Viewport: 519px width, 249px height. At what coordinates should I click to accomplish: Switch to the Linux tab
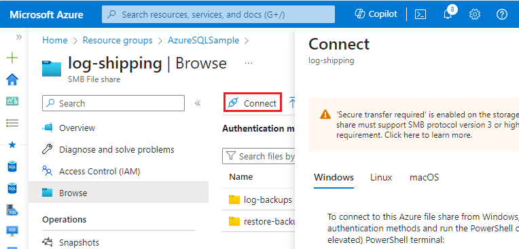point(381,178)
